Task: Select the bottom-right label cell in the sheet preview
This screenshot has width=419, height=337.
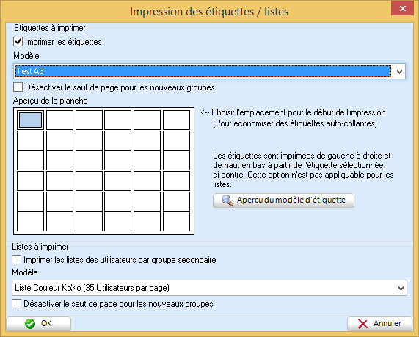Action: (176, 221)
